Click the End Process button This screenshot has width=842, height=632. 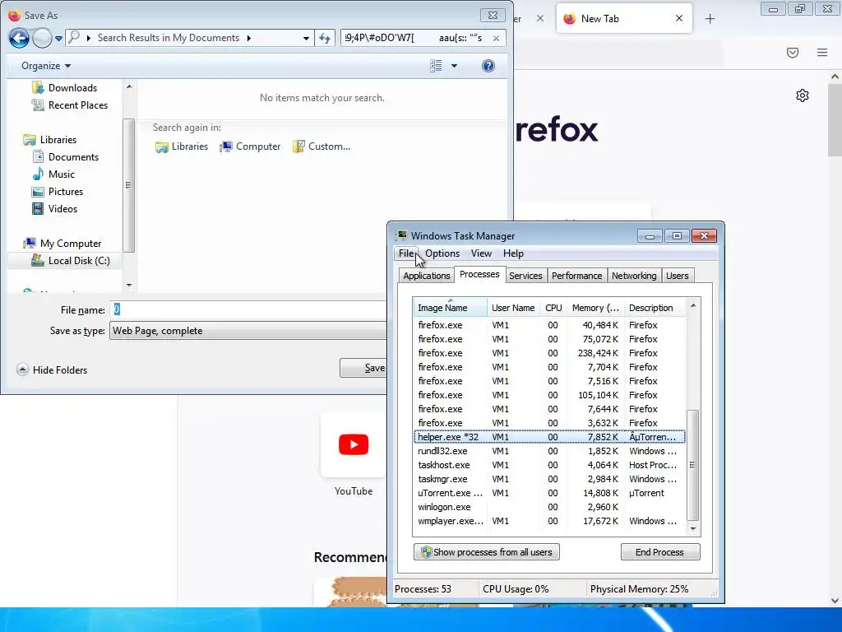pos(660,552)
